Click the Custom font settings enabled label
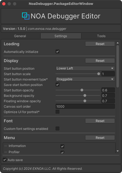This screenshot has height=173, width=122. (x=26, y=129)
